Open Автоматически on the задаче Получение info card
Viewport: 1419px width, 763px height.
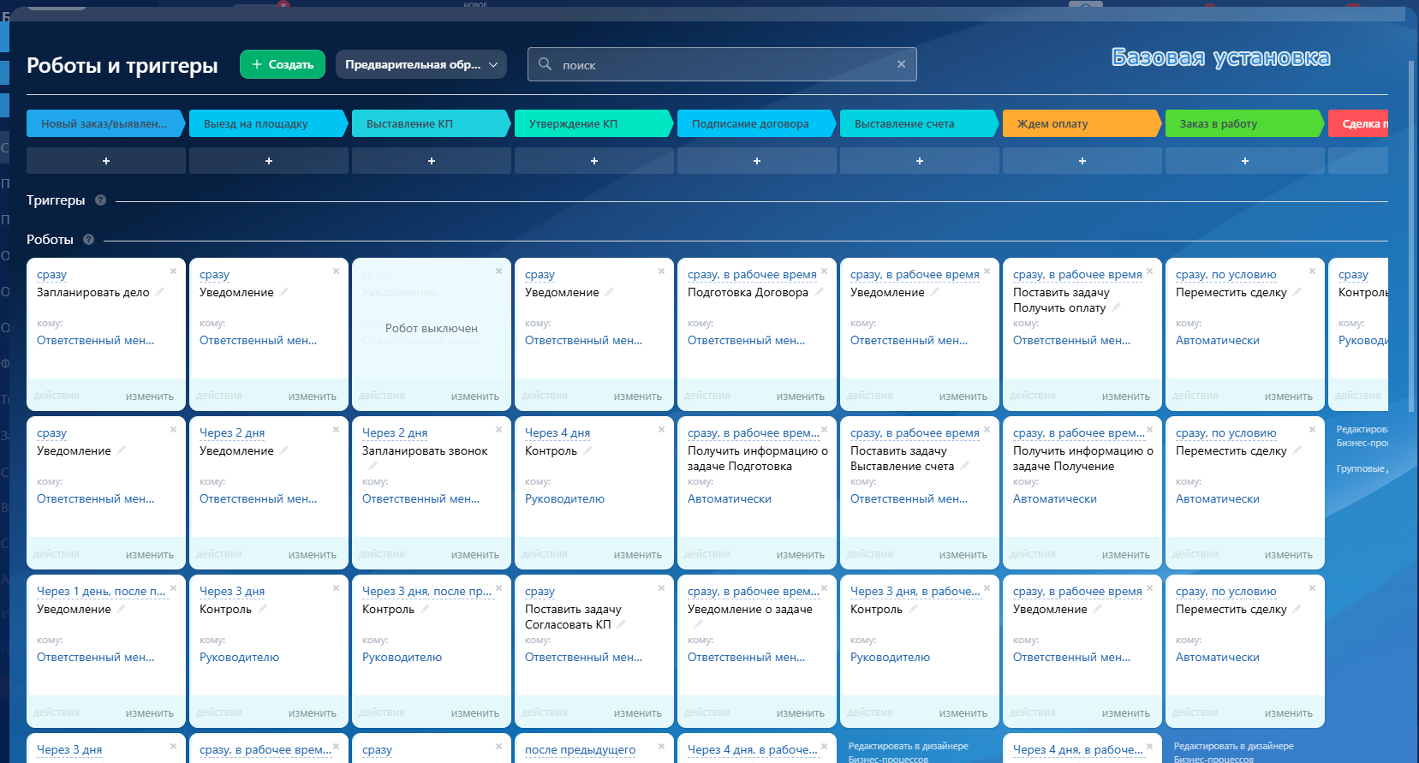[x=1055, y=499]
